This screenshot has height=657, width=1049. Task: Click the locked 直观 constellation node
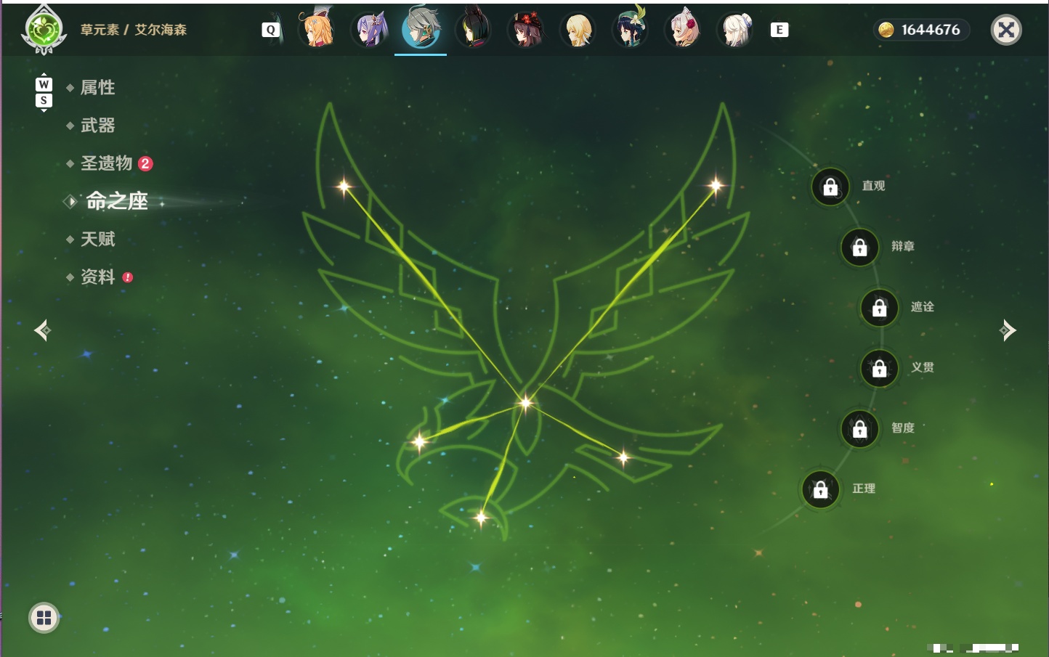[x=830, y=187]
